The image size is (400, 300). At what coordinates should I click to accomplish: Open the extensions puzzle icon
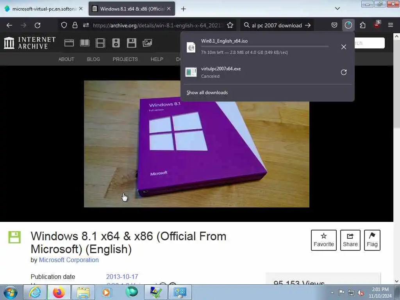[362, 25]
